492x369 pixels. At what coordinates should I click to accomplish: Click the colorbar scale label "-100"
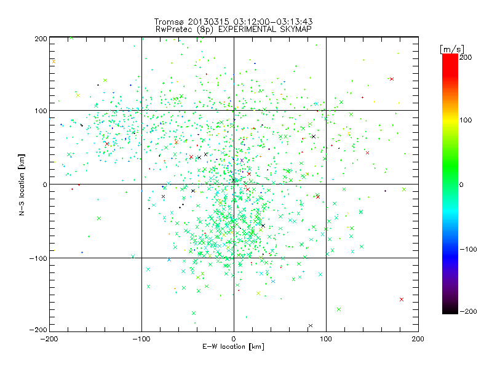(468, 249)
